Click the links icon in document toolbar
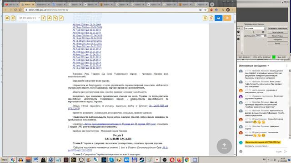This screenshot has height=163, width=291. coord(55,18)
